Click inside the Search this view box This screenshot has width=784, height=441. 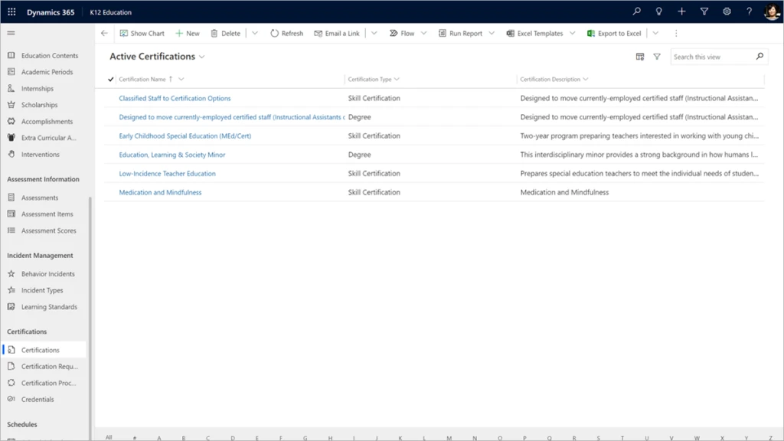[x=712, y=56]
